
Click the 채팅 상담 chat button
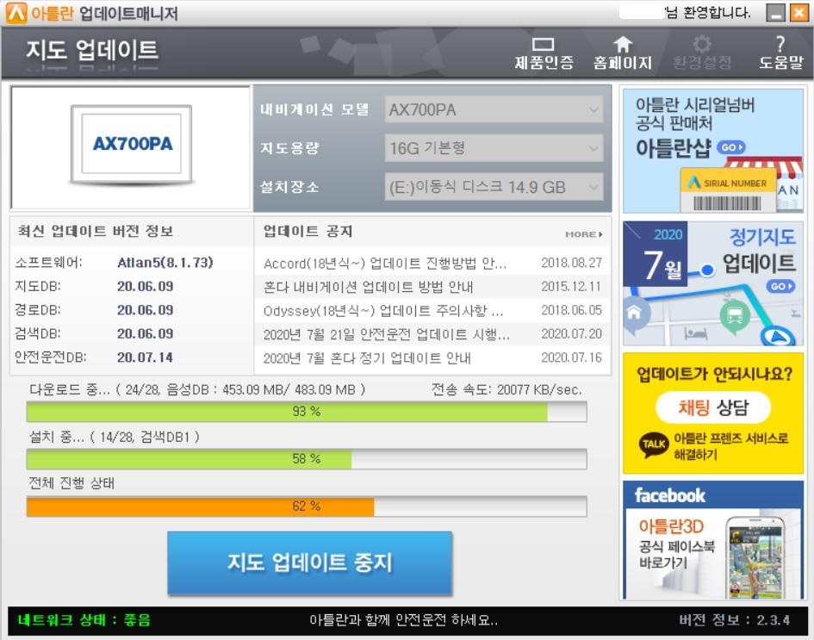coord(712,407)
